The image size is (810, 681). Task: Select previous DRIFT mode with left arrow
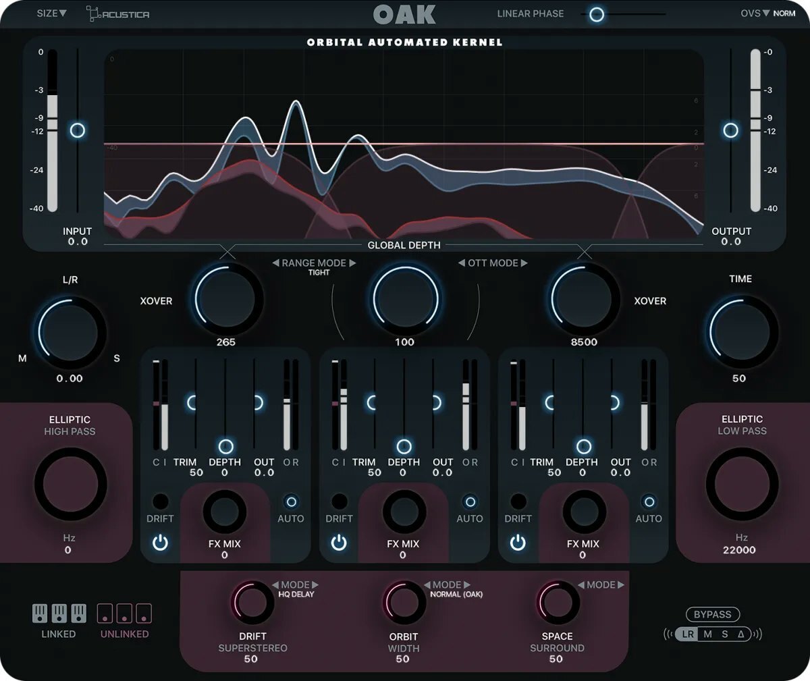[275, 585]
